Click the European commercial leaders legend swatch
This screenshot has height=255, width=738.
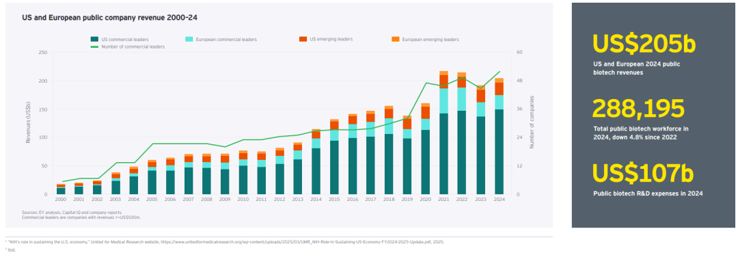[x=190, y=40]
